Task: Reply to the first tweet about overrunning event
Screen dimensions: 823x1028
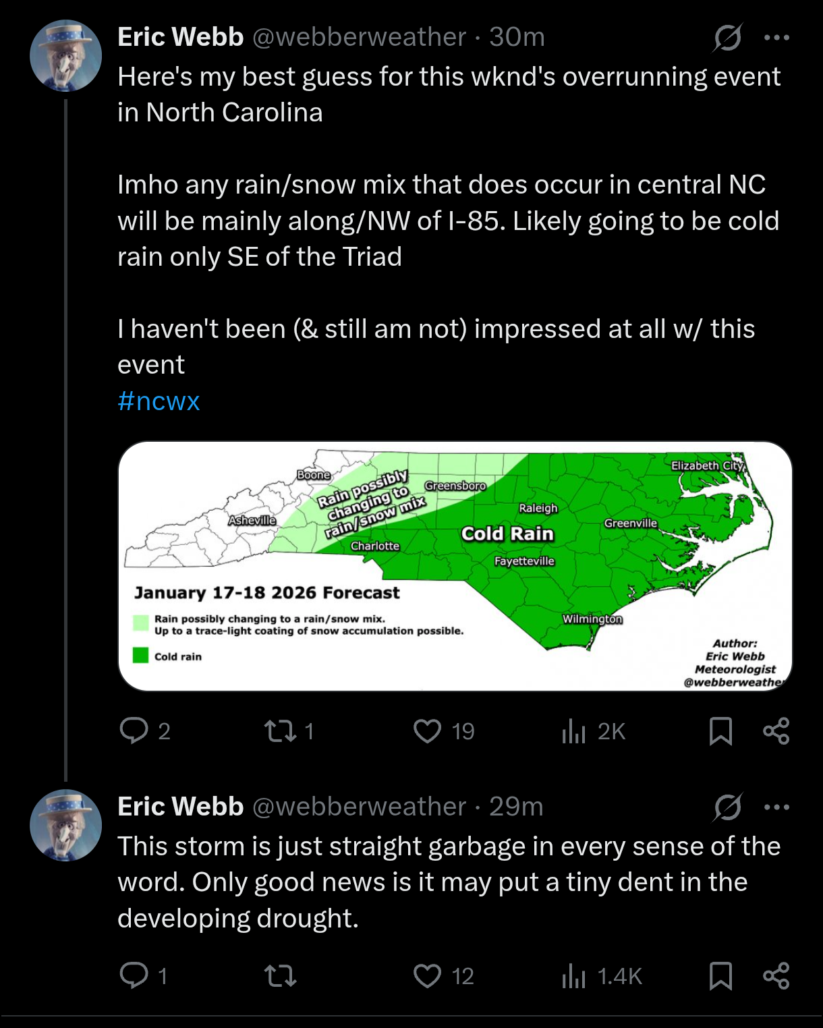Action: (x=134, y=731)
